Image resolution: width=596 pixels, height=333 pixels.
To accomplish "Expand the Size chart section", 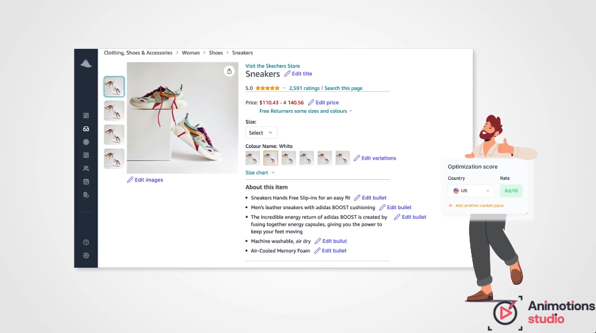I will point(260,173).
